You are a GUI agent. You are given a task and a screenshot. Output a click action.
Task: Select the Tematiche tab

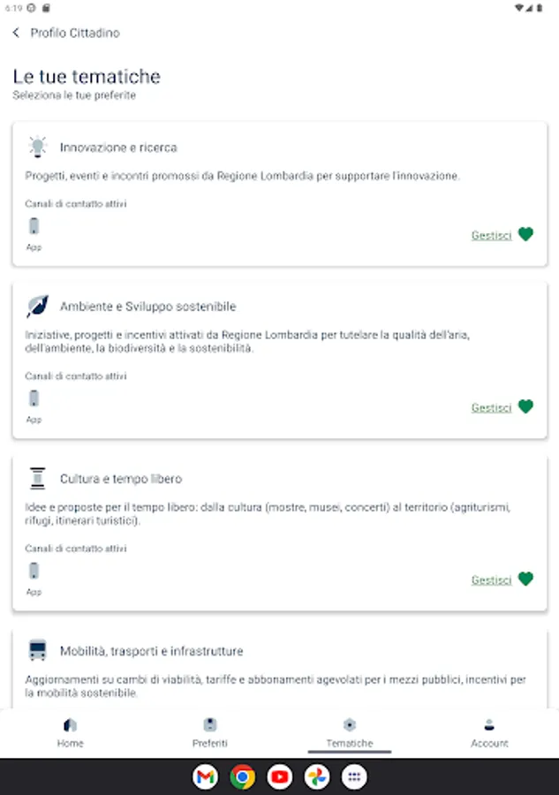tap(350, 732)
